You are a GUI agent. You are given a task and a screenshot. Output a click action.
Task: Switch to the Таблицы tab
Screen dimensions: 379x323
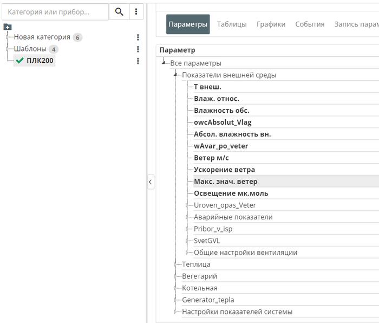pyautogui.click(x=232, y=24)
